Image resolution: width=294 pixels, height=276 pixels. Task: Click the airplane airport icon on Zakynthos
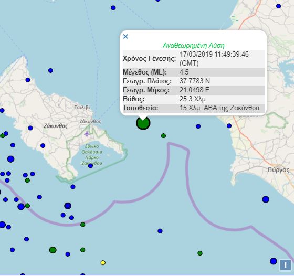point(87,134)
